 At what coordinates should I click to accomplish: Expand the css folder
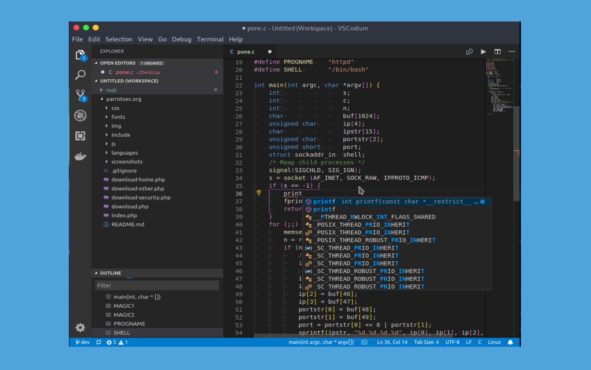(107, 108)
